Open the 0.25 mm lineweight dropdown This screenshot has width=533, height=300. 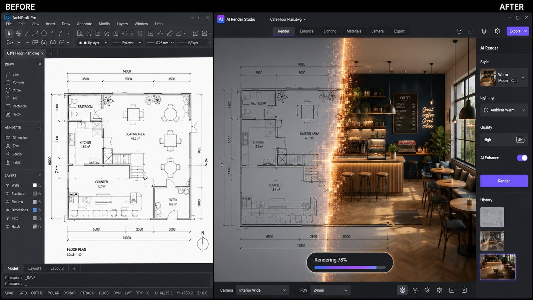point(161,43)
